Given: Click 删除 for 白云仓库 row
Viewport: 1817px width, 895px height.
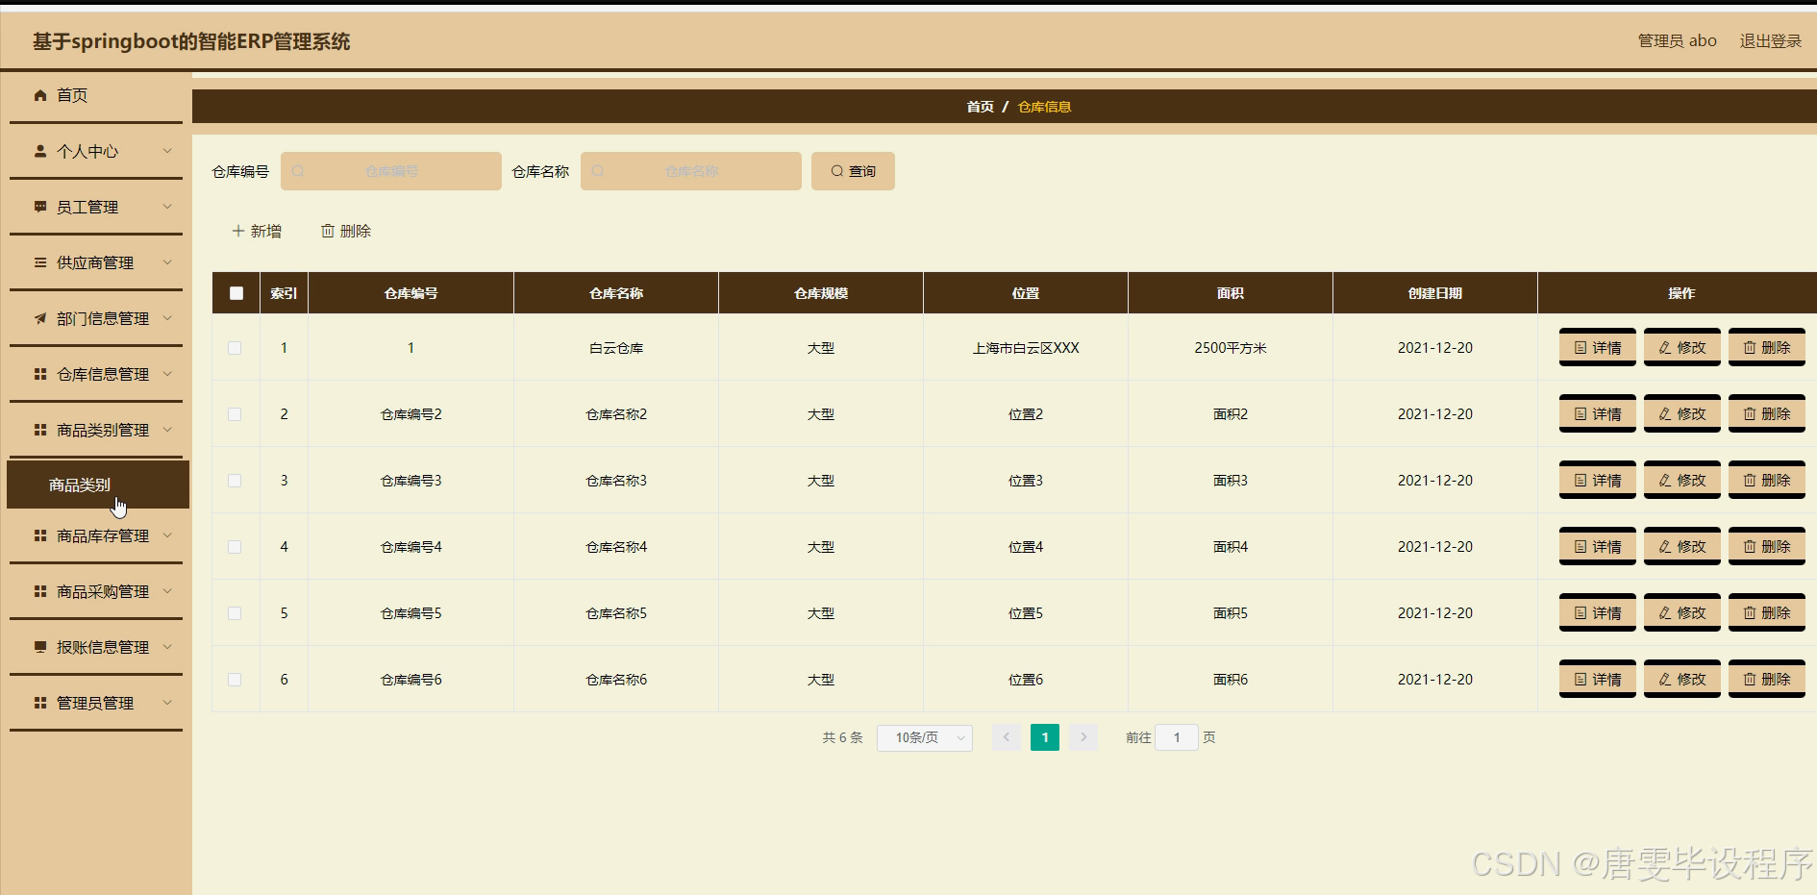Looking at the screenshot, I should click(x=1767, y=347).
